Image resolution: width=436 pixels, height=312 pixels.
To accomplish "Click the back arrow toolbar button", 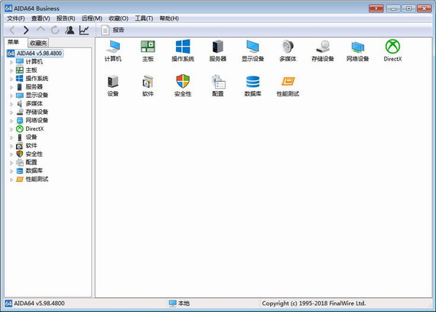I will pos(12,30).
